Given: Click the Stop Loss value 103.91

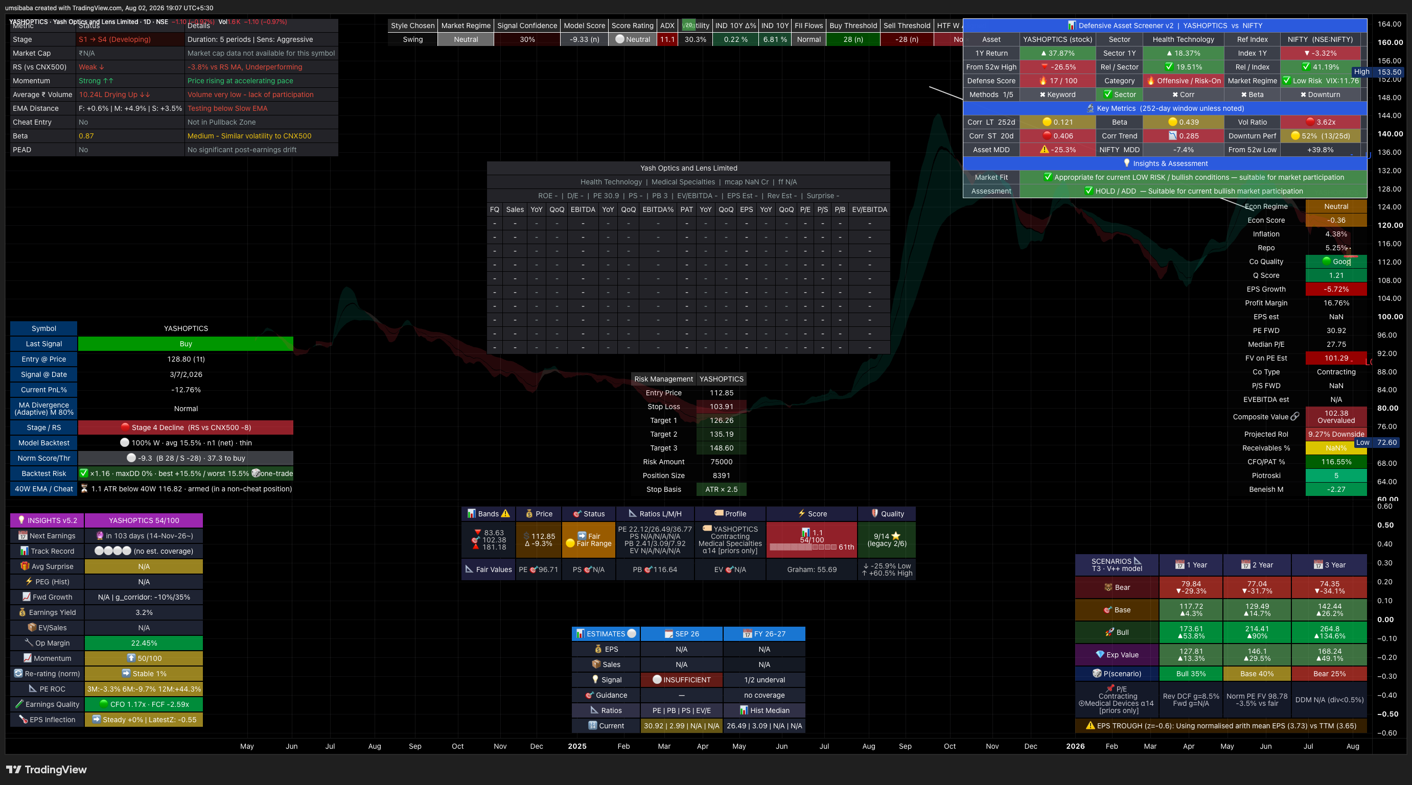Looking at the screenshot, I should (722, 407).
